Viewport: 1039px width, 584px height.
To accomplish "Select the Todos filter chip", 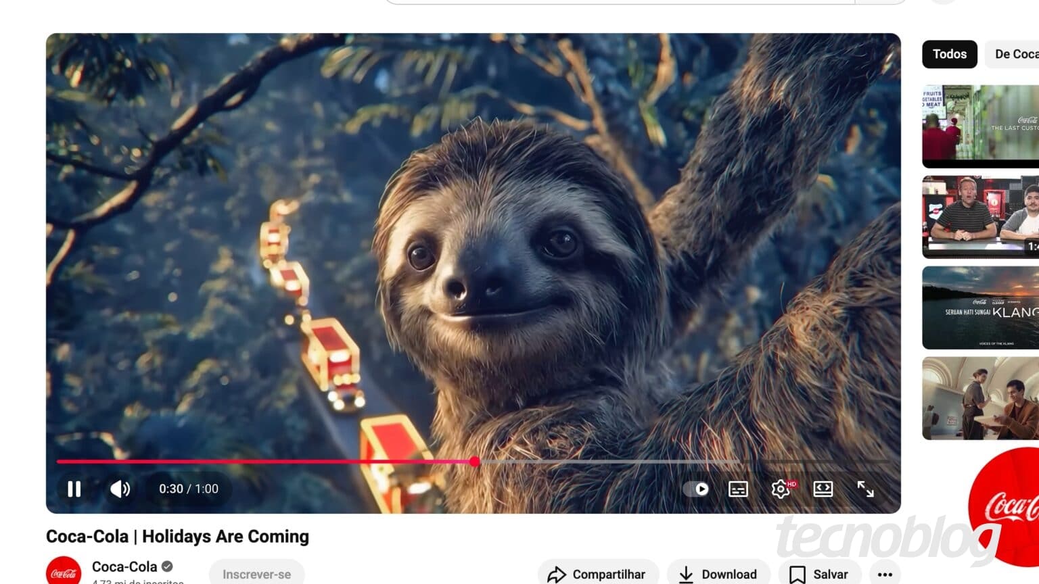I will tap(949, 54).
